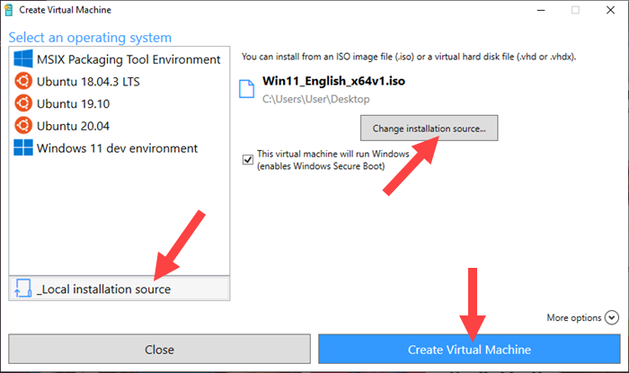
Task: Click the Create Virtual Machine button
Action: tap(469, 350)
